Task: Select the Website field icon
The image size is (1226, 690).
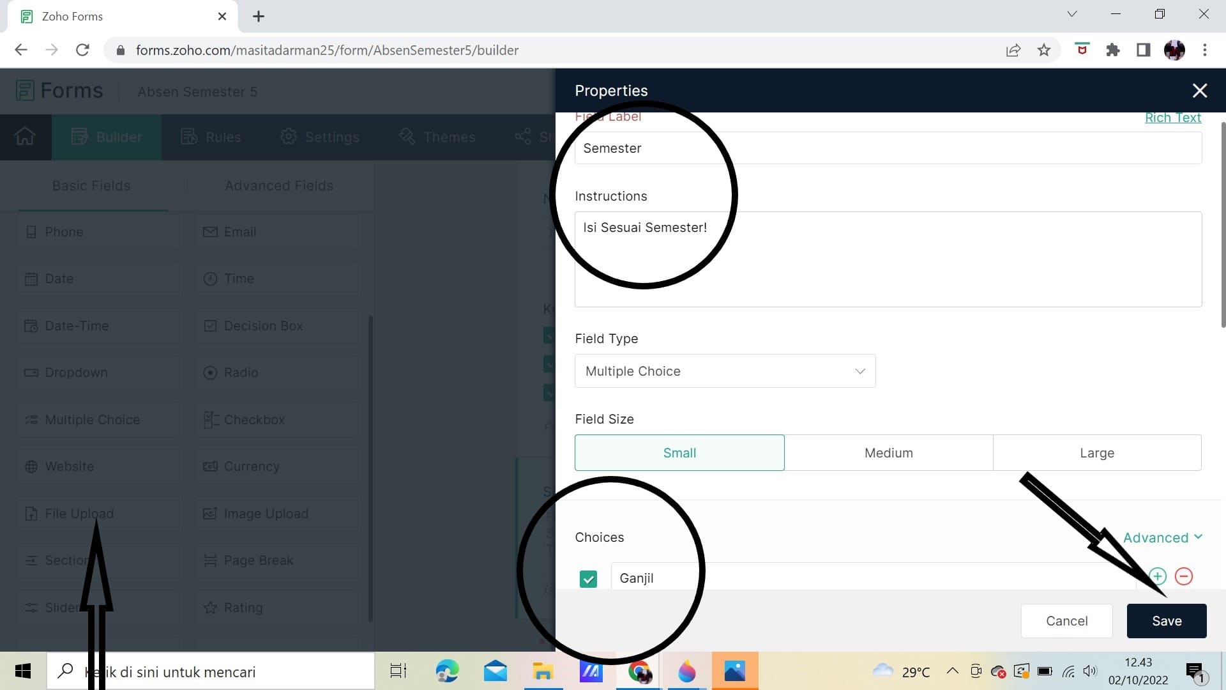Action: [x=31, y=466]
